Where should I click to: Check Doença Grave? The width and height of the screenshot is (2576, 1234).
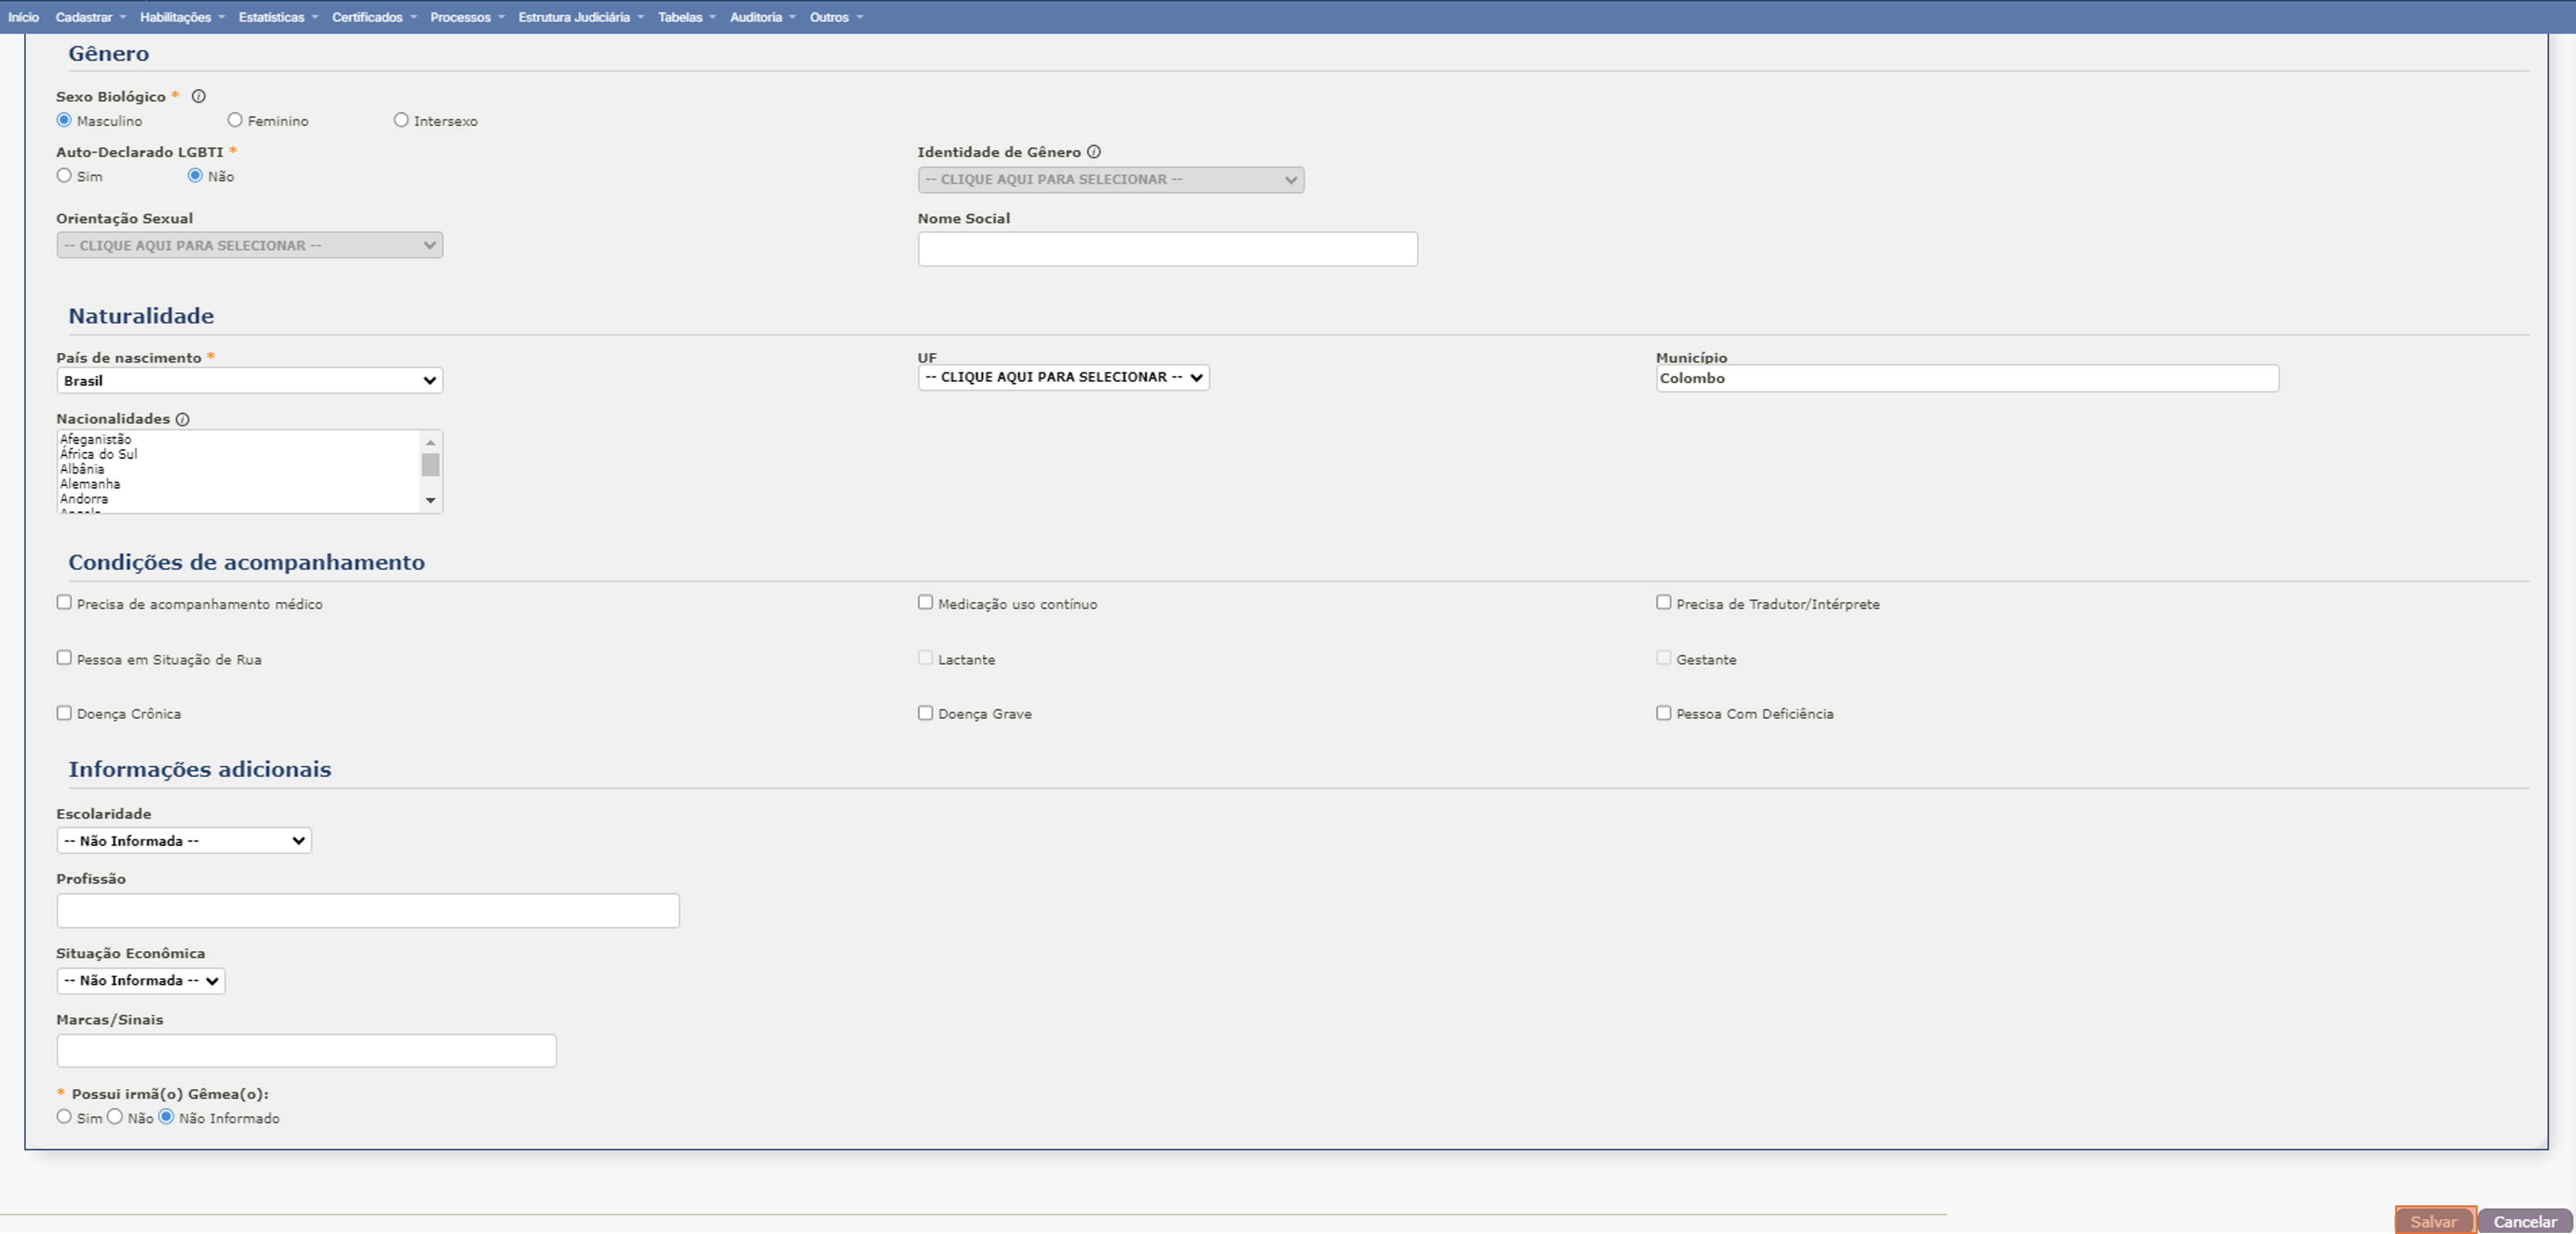tap(925, 713)
